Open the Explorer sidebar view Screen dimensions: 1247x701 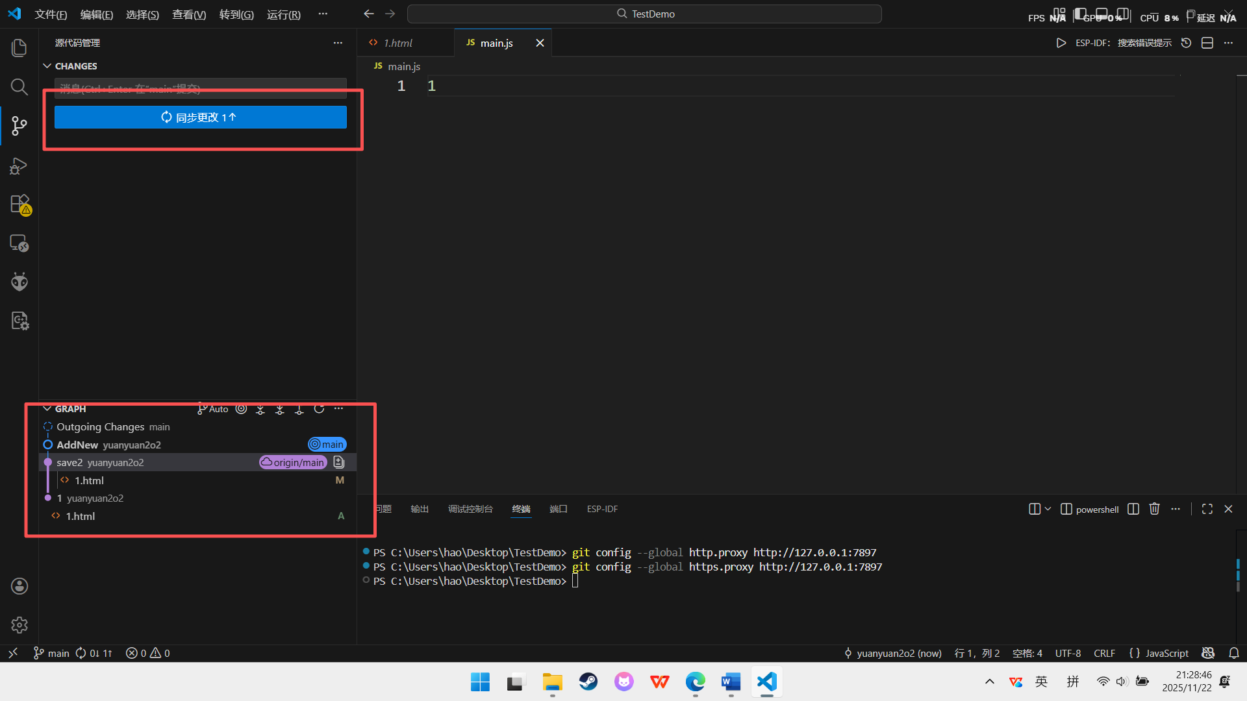click(x=19, y=47)
